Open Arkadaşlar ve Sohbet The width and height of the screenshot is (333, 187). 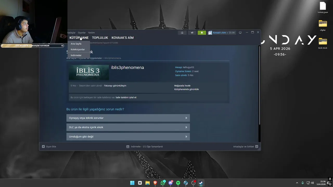[x=244, y=146]
